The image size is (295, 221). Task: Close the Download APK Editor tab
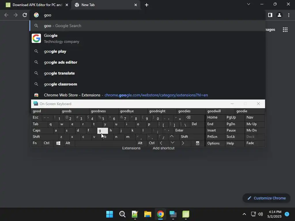[67, 5]
